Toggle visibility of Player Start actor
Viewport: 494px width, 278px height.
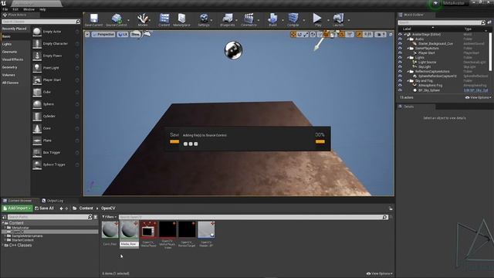coord(400,53)
